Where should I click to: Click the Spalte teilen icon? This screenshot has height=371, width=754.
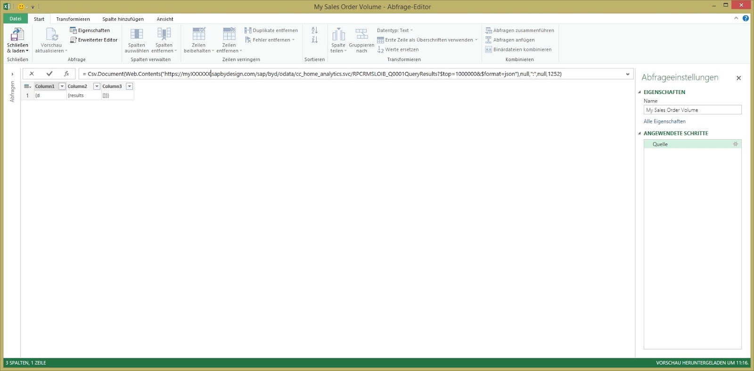tap(338, 35)
